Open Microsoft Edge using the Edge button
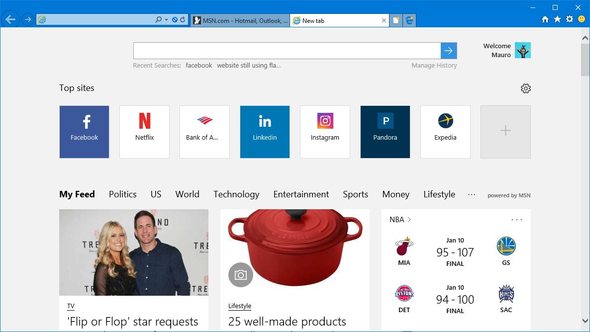 (x=409, y=21)
